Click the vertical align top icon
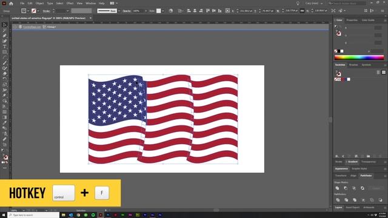 click(207, 11)
